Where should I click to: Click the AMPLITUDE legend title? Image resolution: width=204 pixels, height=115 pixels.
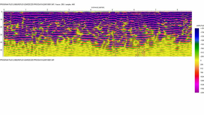[x=200, y=26]
